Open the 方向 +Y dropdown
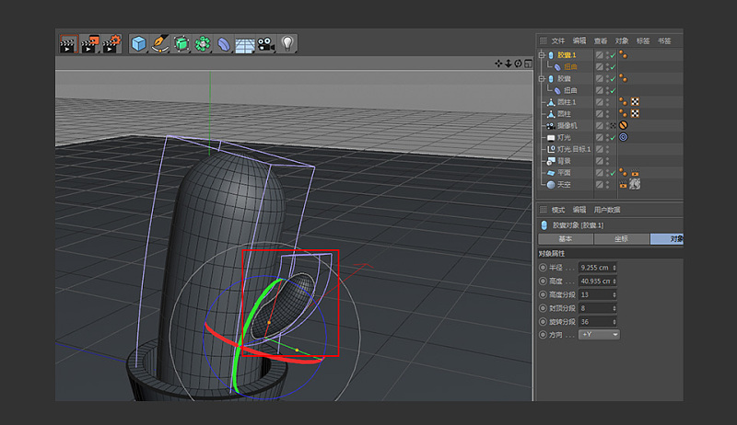Viewport: 737px width, 425px height. pos(598,335)
